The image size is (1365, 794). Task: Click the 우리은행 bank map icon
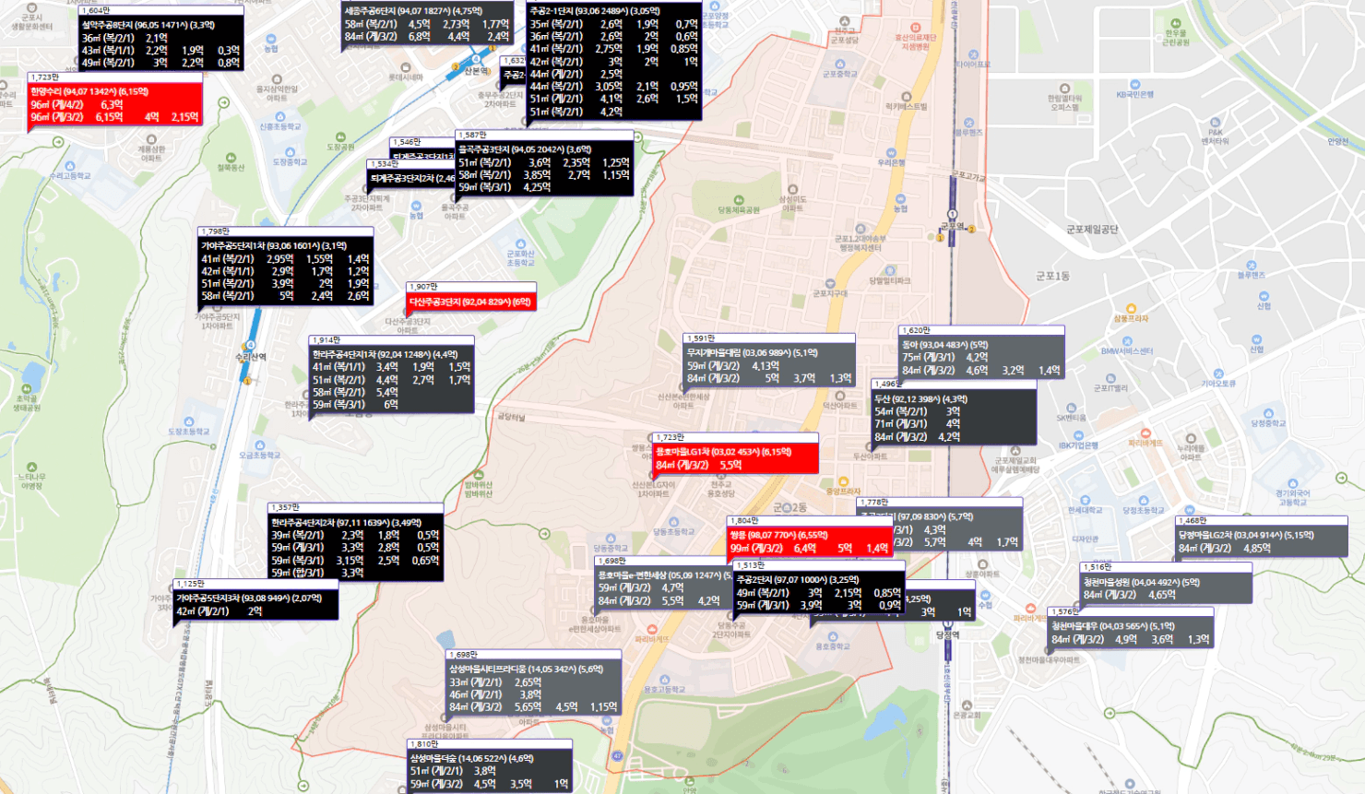(x=892, y=150)
